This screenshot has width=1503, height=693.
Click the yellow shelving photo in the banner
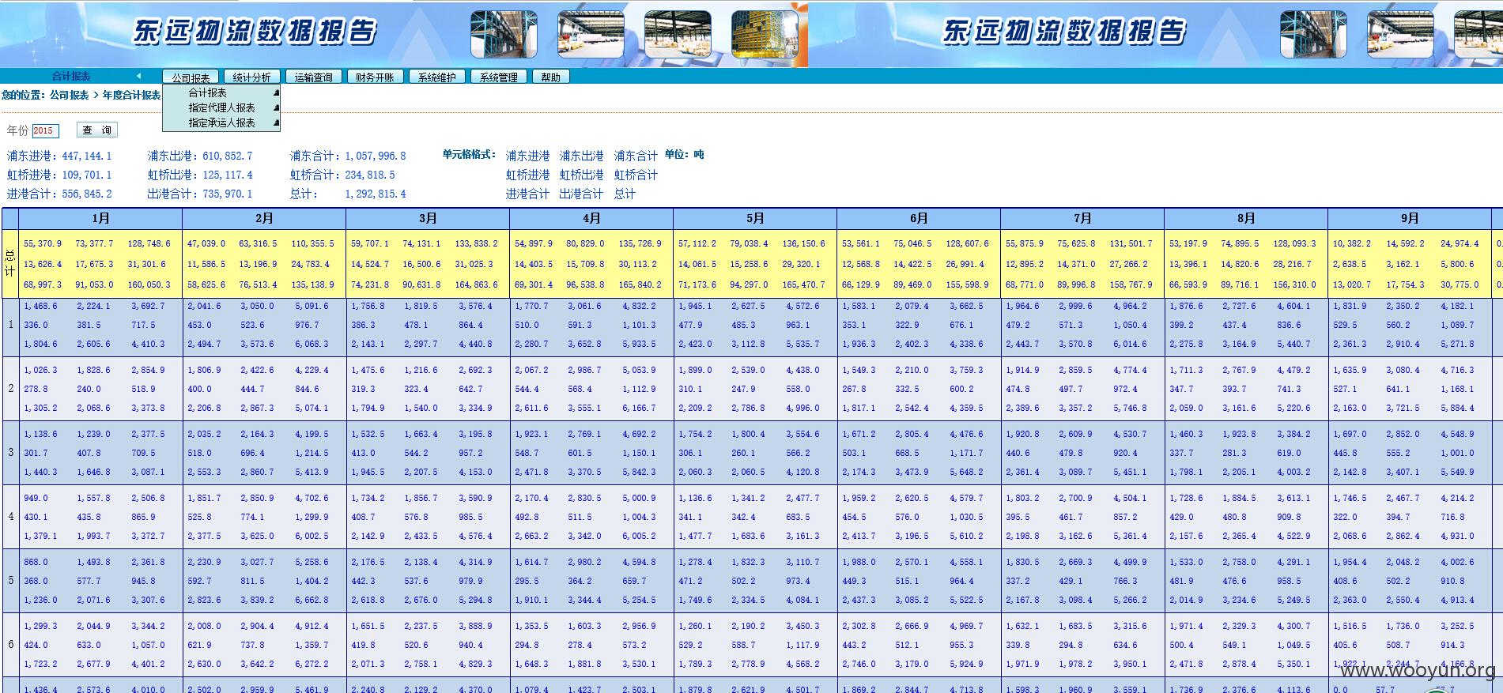[x=765, y=33]
